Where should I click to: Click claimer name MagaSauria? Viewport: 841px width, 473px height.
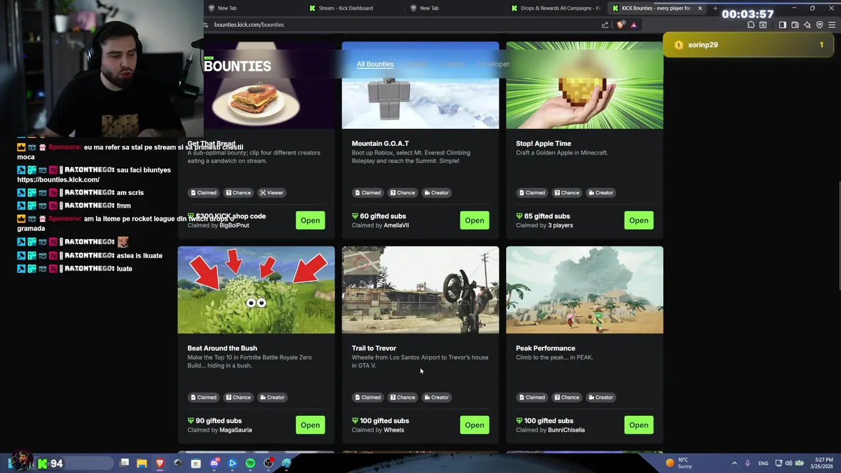pyautogui.click(x=235, y=430)
